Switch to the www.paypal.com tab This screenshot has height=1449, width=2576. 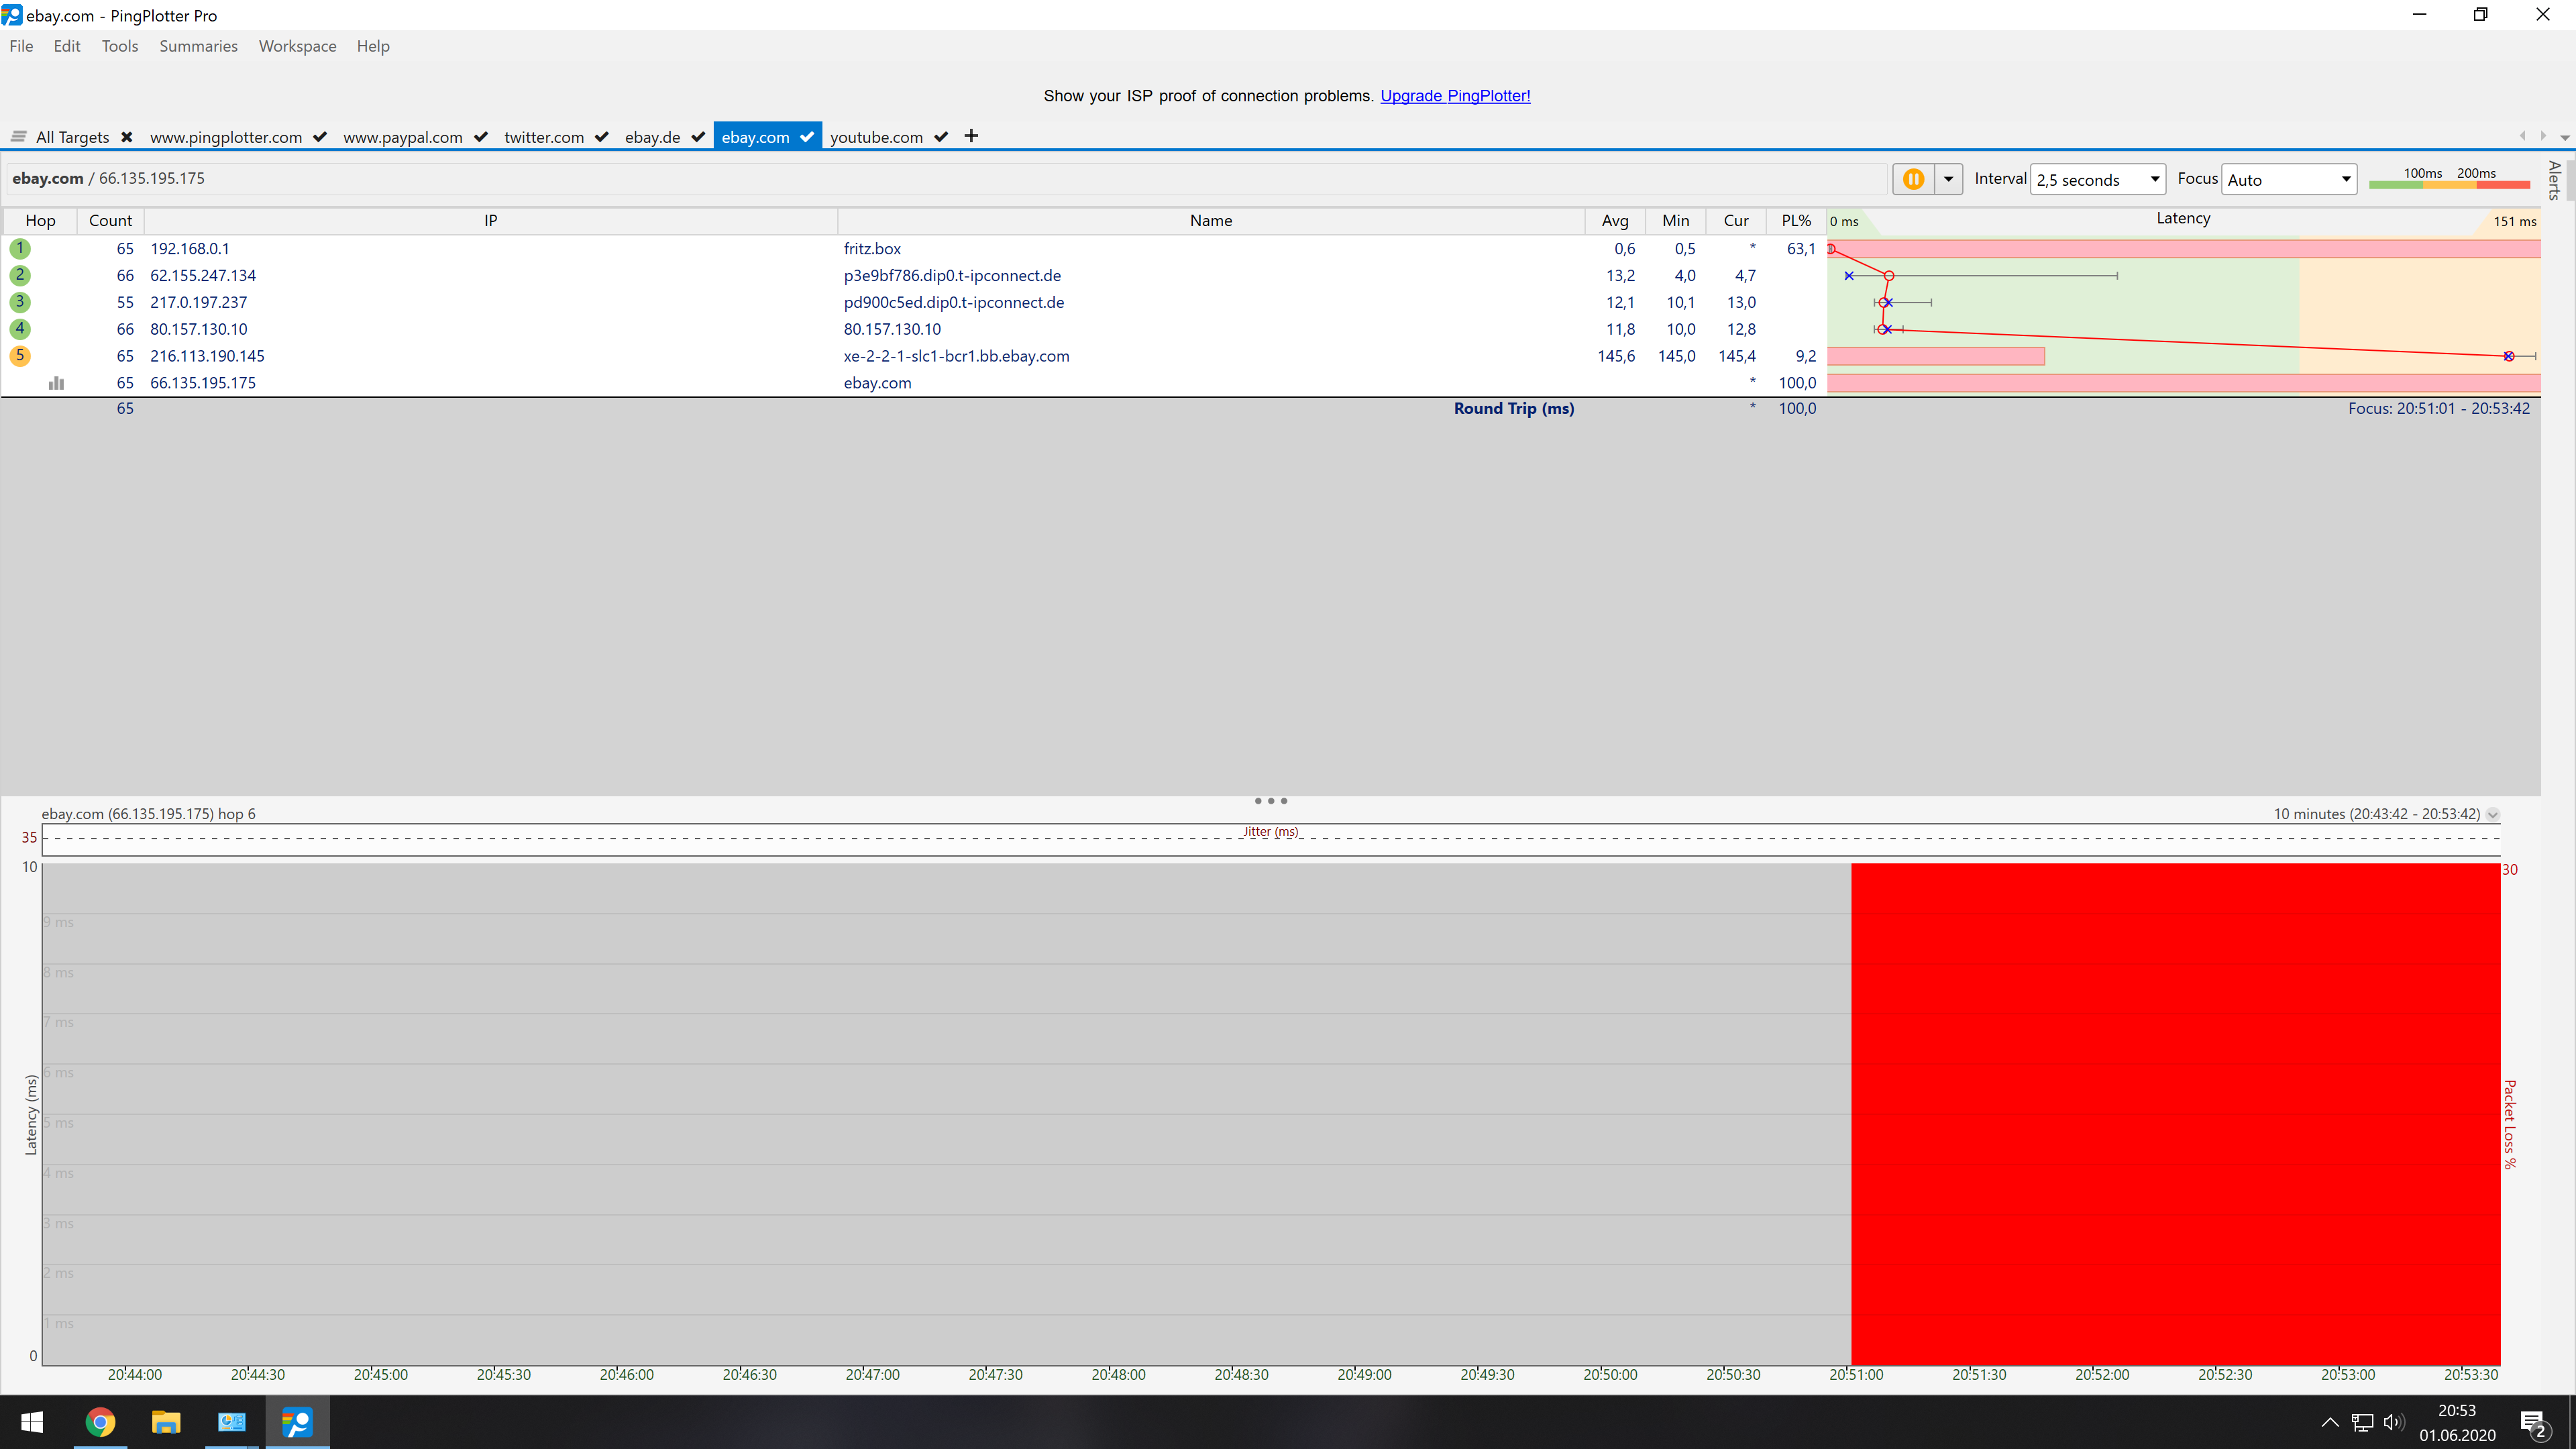403,137
